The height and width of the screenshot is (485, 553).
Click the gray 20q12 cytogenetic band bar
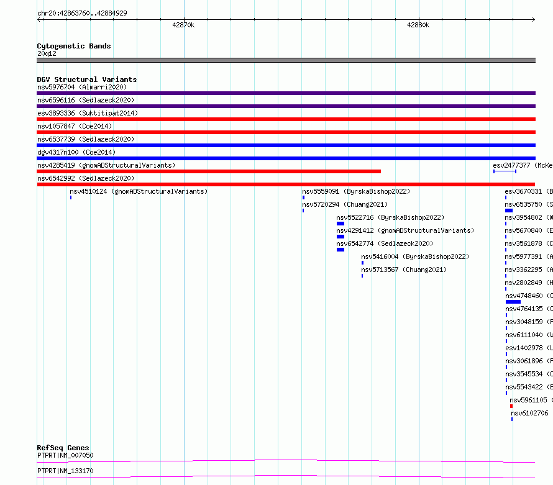(286, 60)
